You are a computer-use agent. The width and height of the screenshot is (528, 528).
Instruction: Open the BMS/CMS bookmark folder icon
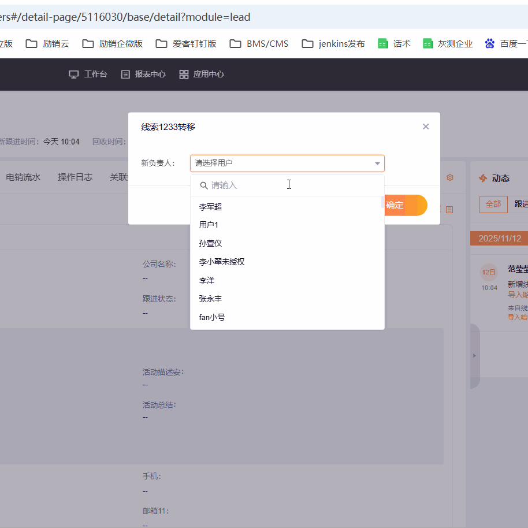click(x=235, y=43)
